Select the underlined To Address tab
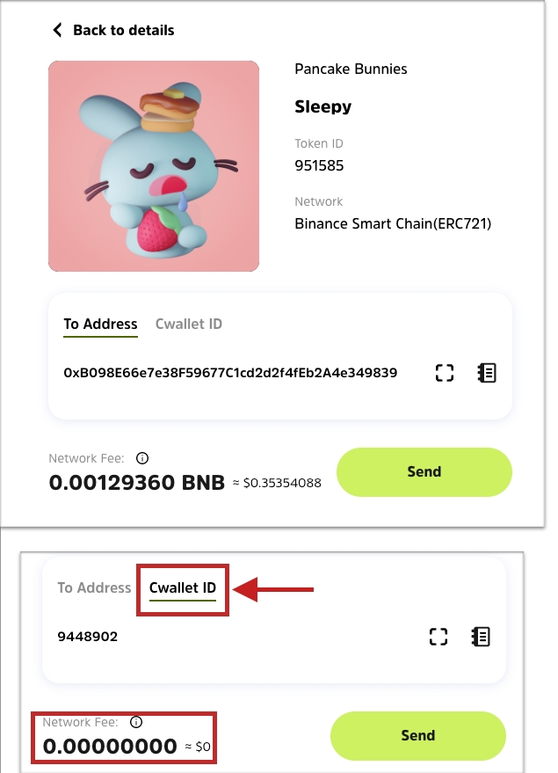Viewport: 558px width, 773px height. click(100, 325)
